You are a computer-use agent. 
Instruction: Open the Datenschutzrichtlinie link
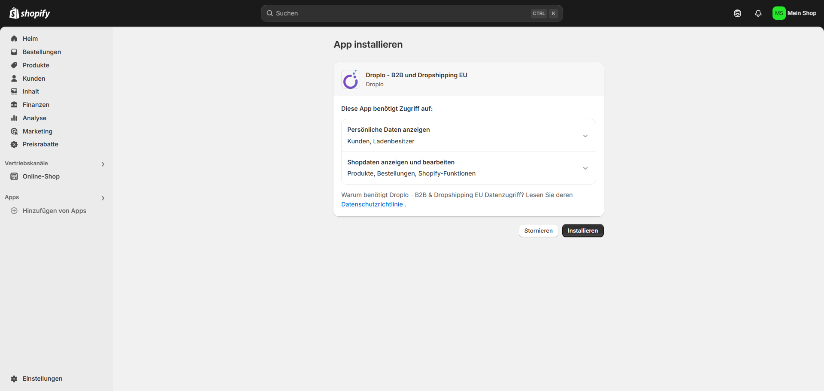coord(372,204)
